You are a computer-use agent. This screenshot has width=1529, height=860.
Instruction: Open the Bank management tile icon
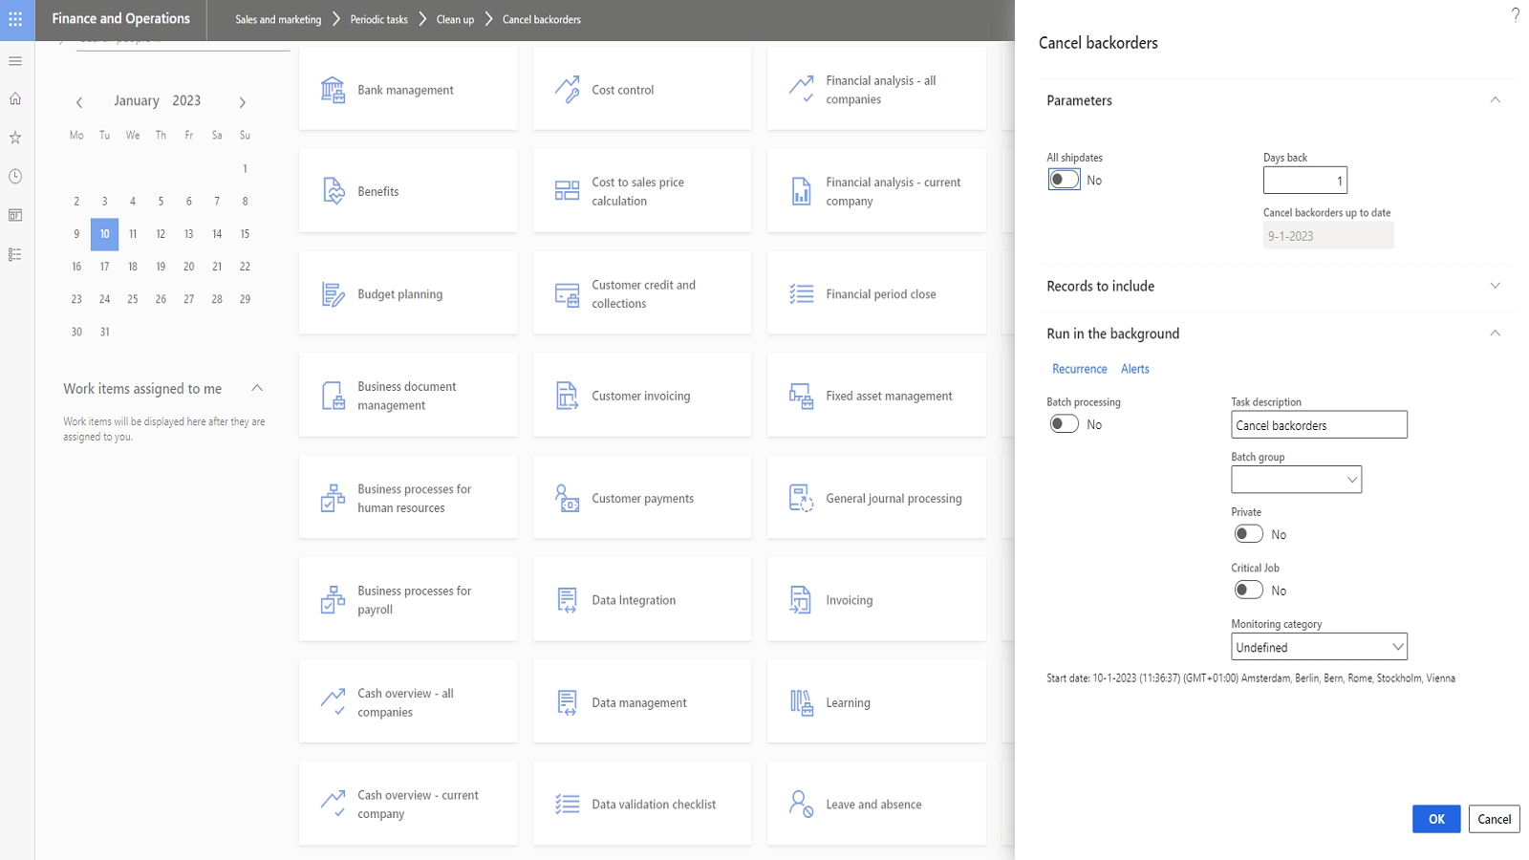[x=333, y=90]
